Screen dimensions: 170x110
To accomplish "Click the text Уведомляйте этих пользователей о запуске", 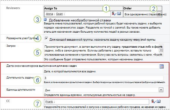I will click(105, 107).
